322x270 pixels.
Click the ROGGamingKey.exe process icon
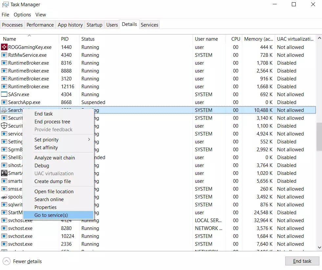pos(4,47)
